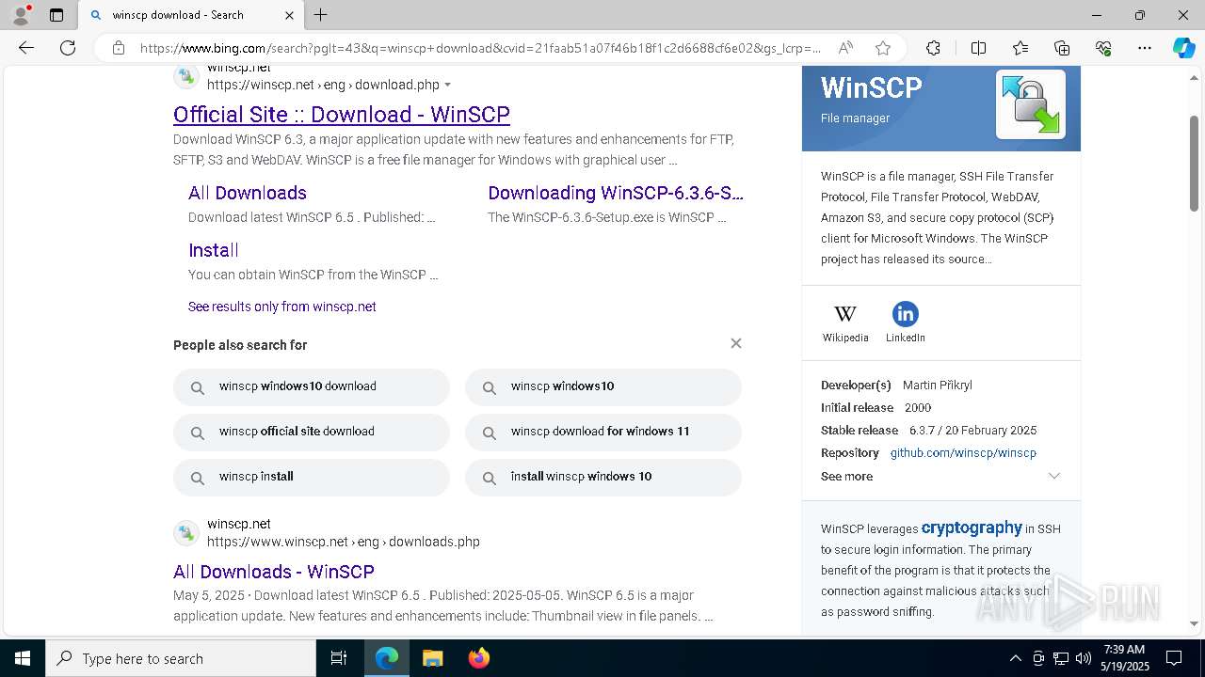This screenshot has height=677, width=1205.
Task: Search for winscp windows10 download
Action: (x=312, y=386)
